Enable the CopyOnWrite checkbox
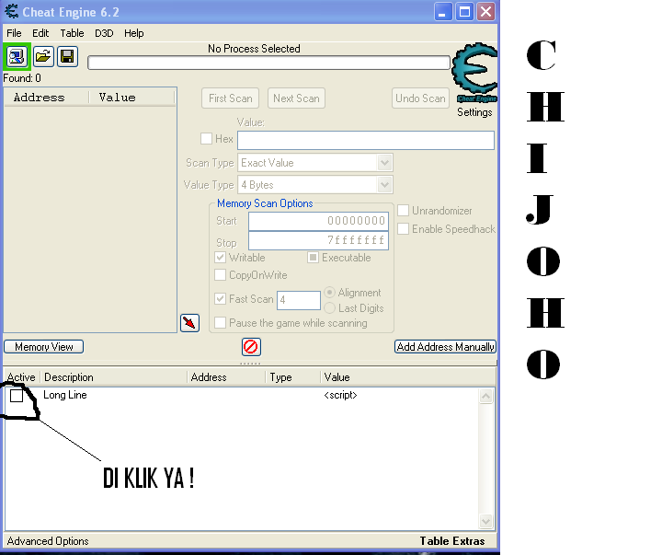662x555 pixels. pyautogui.click(x=220, y=275)
